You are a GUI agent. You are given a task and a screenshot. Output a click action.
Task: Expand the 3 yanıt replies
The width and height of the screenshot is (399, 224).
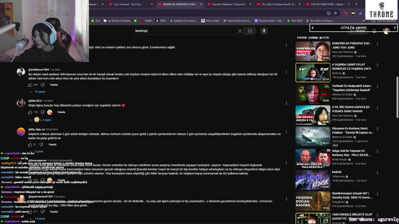[36, 152]
